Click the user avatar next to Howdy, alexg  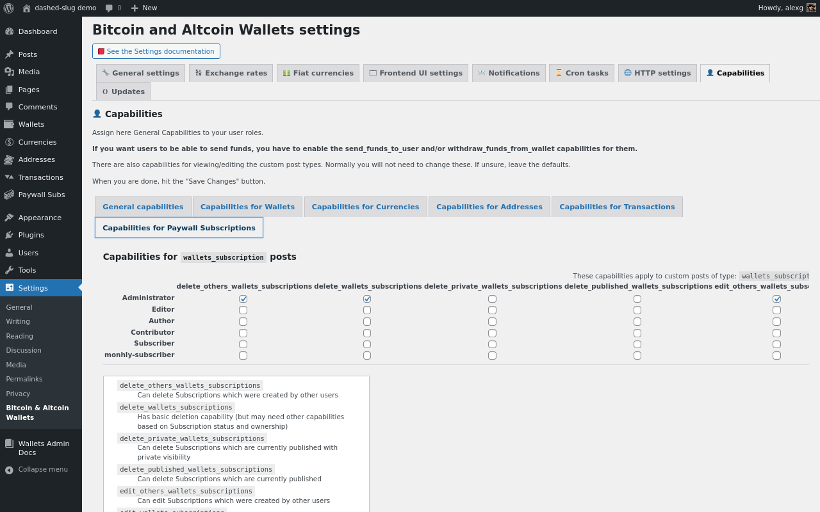[x=811, y=8]
